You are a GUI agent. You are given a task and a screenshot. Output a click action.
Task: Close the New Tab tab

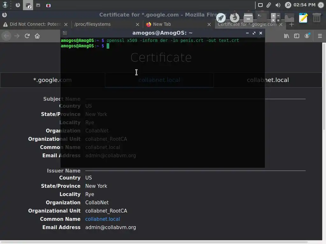209,24
